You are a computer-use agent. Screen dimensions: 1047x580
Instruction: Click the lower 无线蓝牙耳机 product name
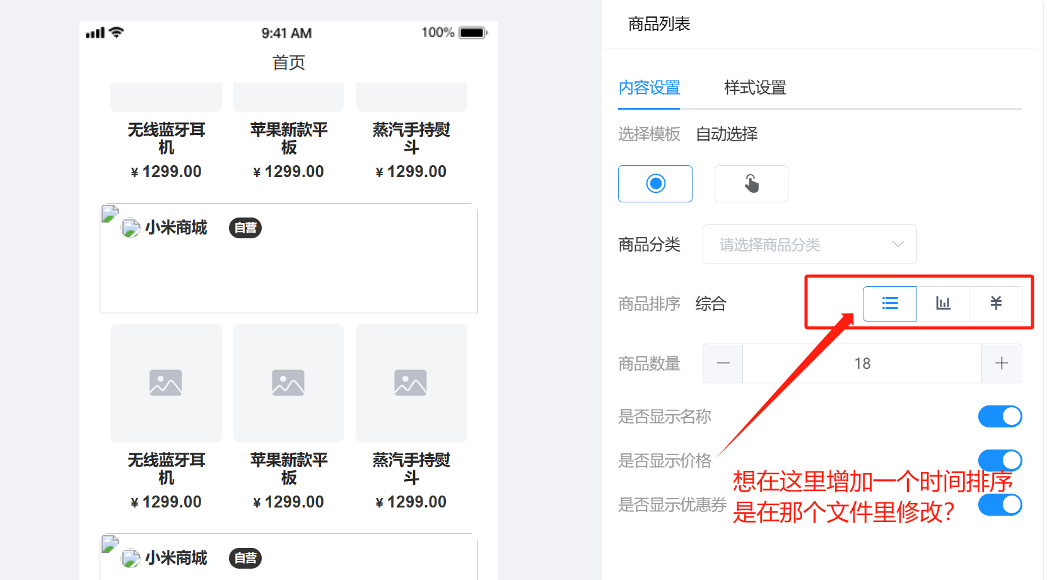pos(167,469)
